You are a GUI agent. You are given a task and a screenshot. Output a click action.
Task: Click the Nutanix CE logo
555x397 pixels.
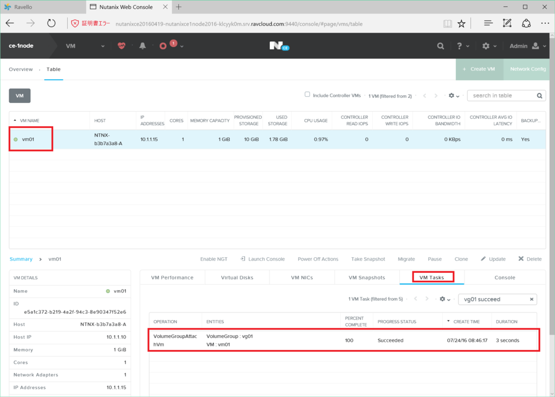pos(279,45)
